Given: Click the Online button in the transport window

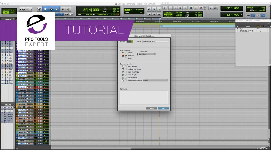Looking at the screenshot, I should 165,8.
